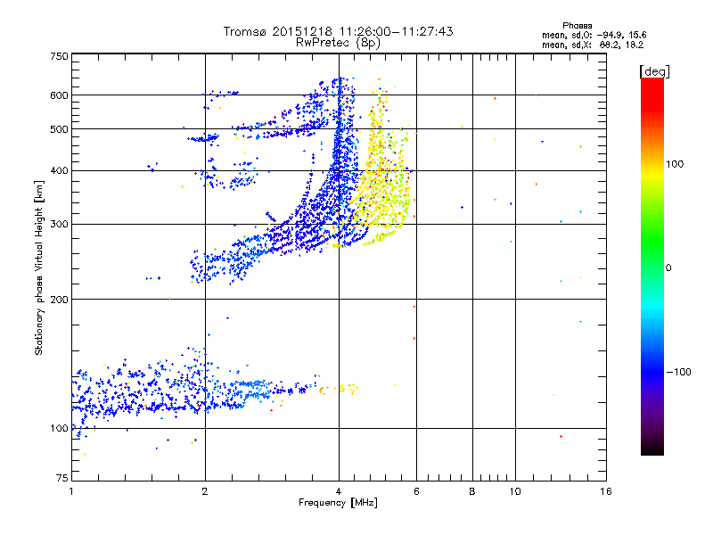Click the x-axis label "6"

coord(416,491)
